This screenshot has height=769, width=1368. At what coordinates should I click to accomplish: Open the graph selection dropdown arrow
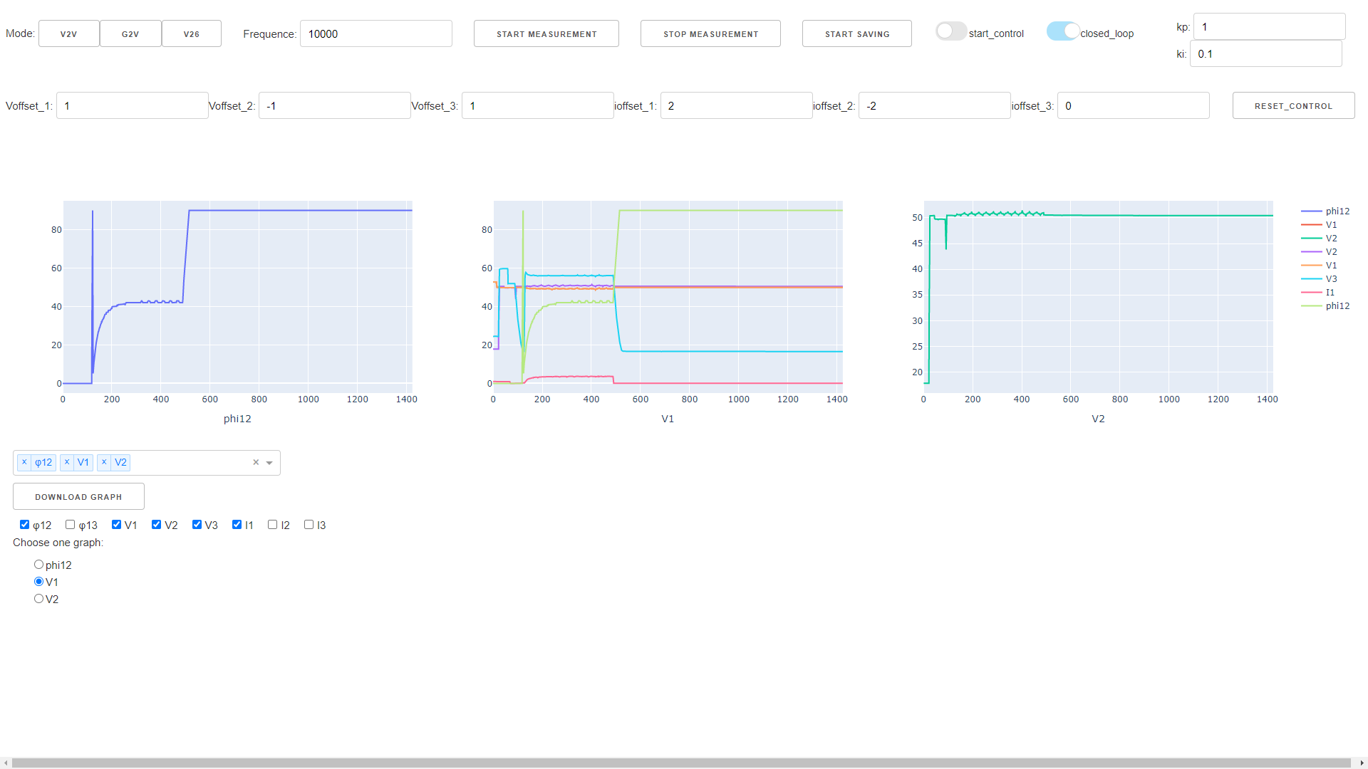(x=269, y=462)
